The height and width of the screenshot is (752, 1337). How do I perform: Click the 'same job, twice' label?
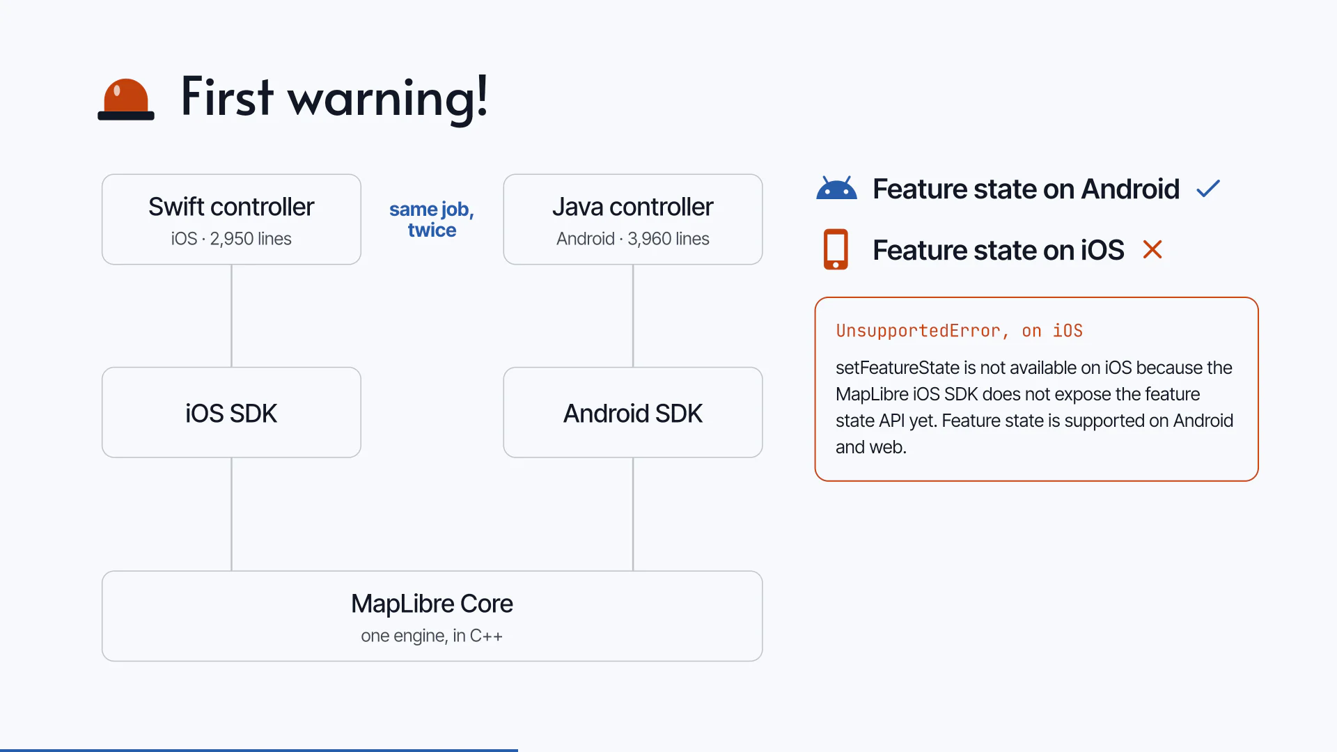pyautogui.click(x=432, y=219)
